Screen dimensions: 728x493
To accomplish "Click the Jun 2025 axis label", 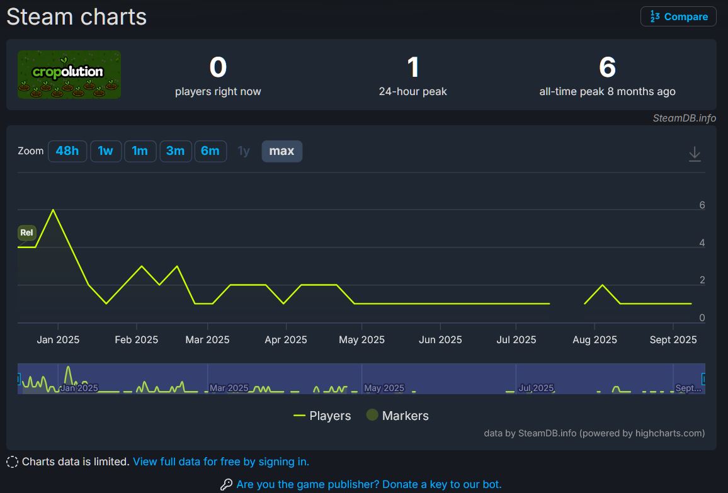I will (440, 340).
